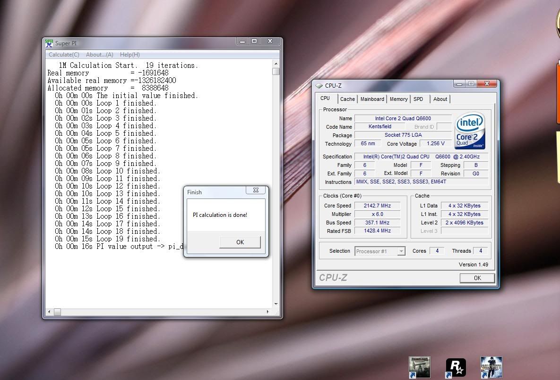The image size is (560, 380).
Task: Click the Instructions MMX, SSE list field
Action: click(x=422, y=182)
